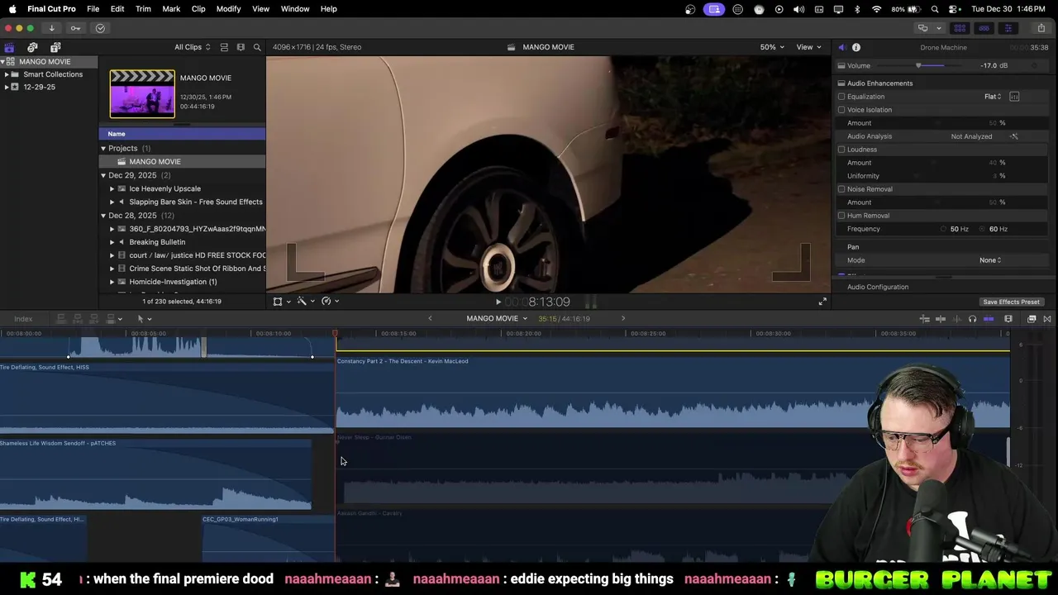This screenshot has width=1058, height=595.
Task: Click the viewer play button
Action: click(x=498, y=302)
